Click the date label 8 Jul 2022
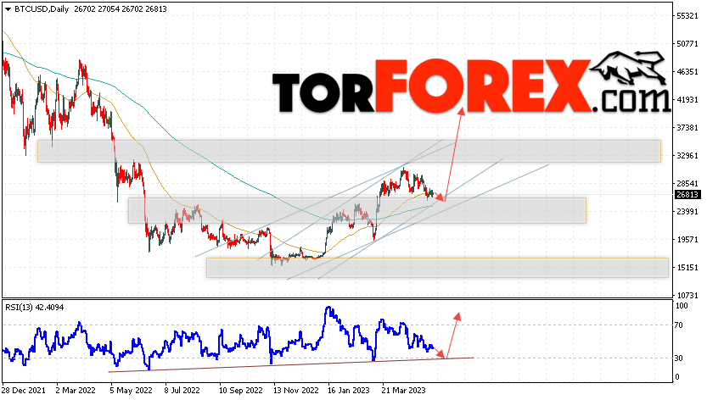707x400 pixels. click(x=182, y=390)
